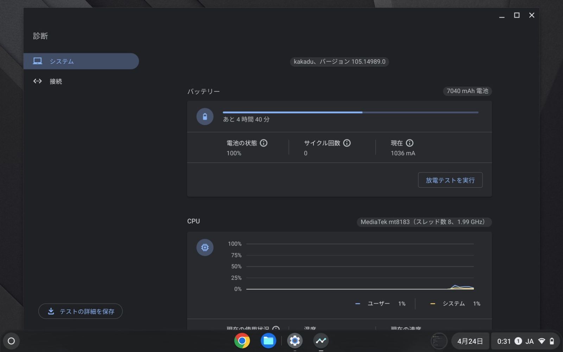This screenshot has height=352, width=563.
Task: Click the download icon in save button
Action: pyautogui.click(x=51, y=311)
